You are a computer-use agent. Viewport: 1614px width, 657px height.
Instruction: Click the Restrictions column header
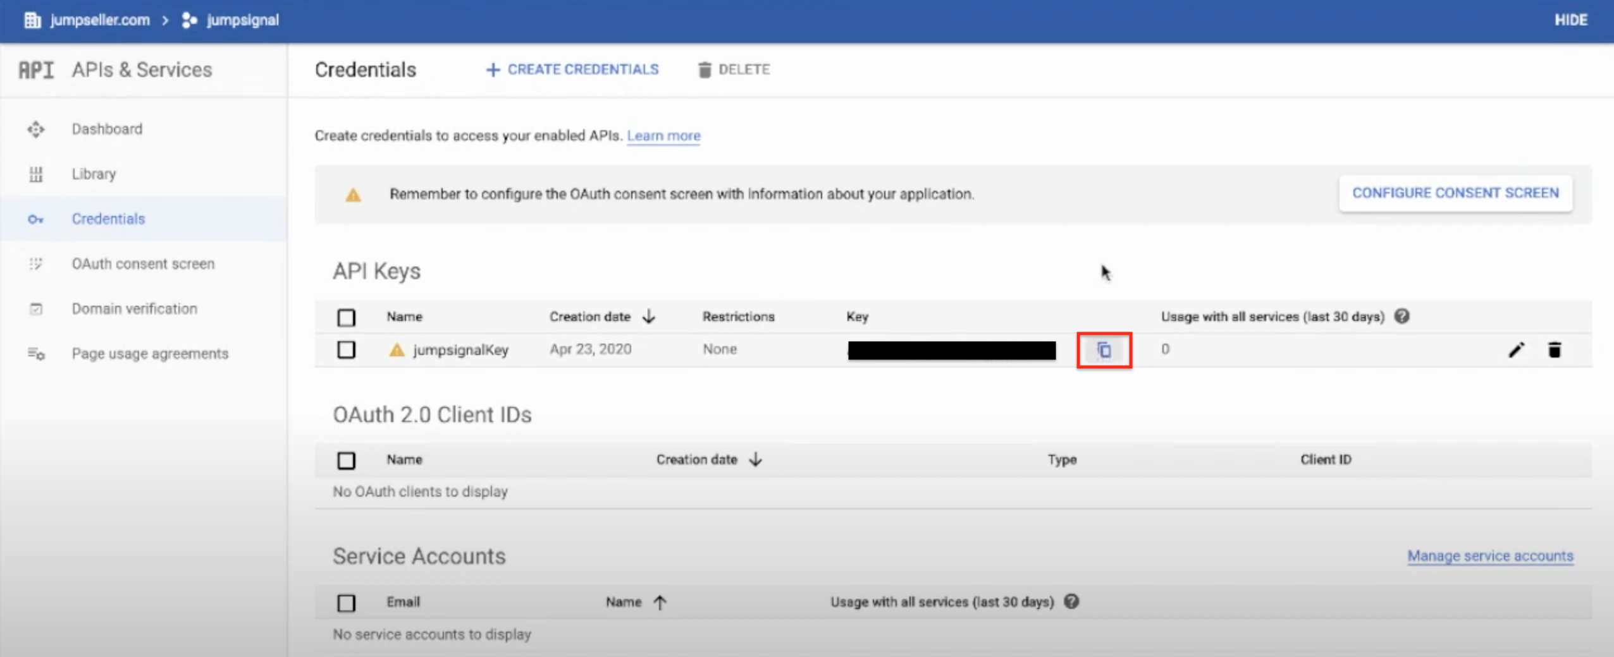click(x=738, y=316)
